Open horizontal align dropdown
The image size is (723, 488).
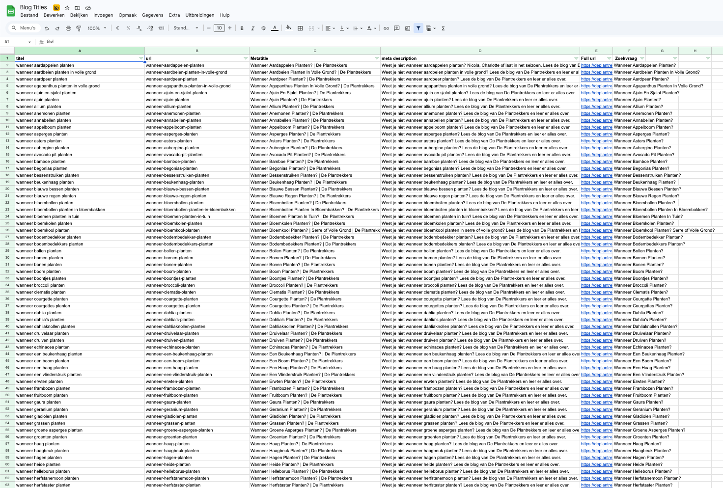tap(330, 28)
